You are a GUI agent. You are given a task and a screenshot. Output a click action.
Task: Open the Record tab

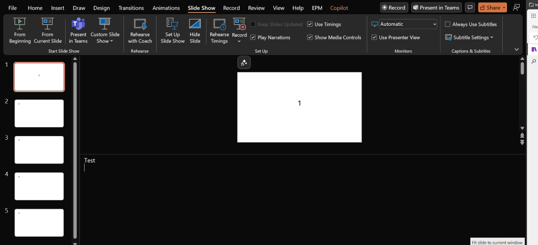pyautogui.click(x=231, y=8)
